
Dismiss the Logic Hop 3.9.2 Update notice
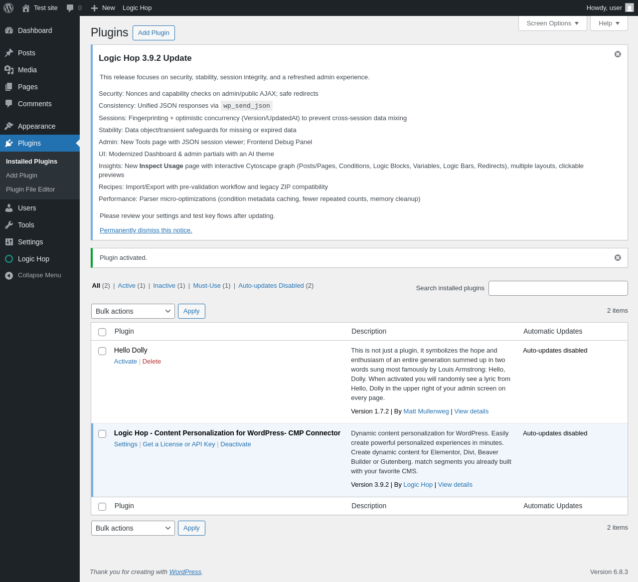coord(618,54)
